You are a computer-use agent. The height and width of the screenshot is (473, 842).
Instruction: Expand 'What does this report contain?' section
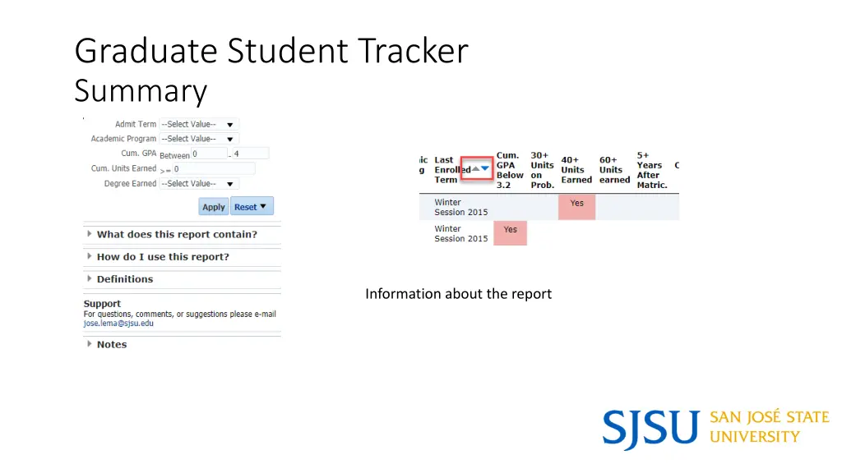(x=177, y=234)
